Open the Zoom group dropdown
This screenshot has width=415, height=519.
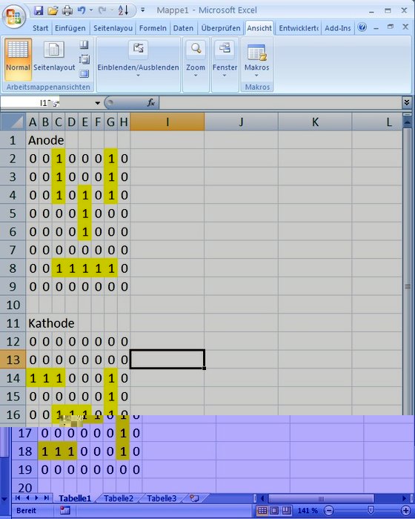pyautogui.click(x=196, y=59)
